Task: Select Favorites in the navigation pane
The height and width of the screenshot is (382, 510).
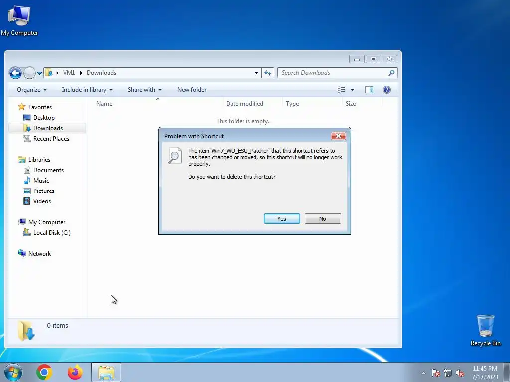Action: pyautogui.click(x=40, y=107)
